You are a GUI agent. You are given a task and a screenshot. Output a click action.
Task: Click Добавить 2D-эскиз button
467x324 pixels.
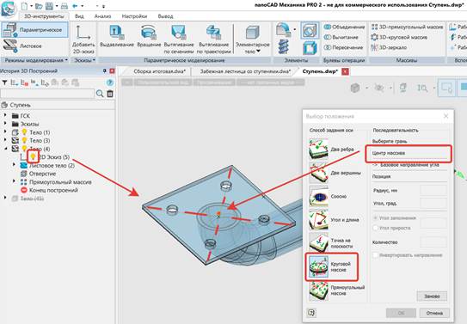tap(83, 40)
